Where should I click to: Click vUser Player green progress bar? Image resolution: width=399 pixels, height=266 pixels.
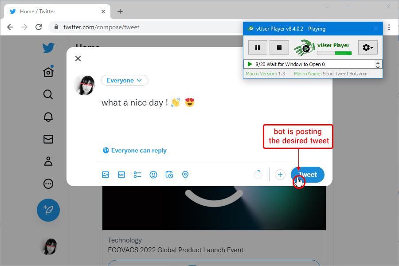click(x=334, y=53)
